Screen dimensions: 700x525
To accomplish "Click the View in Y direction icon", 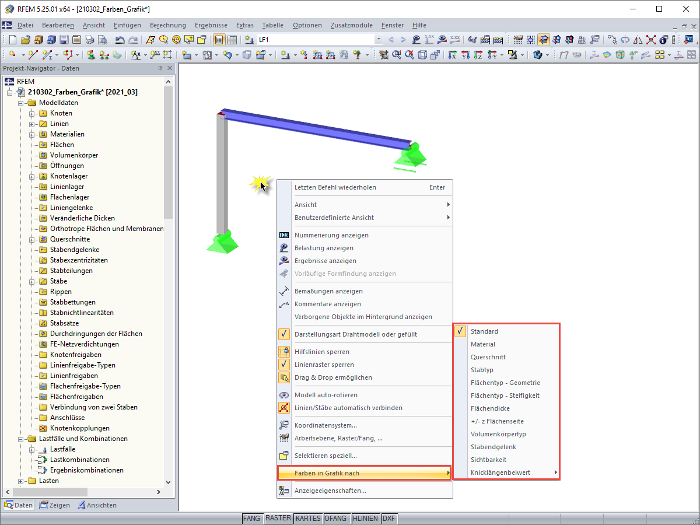I will [x=466, y=54].
